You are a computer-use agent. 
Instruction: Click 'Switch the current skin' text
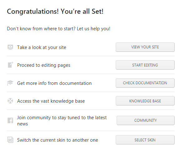click(x=57, y=140)
